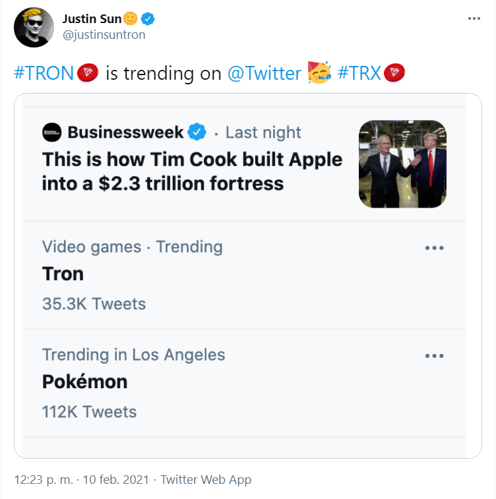Click the party face emoji in the tweet
The width and height of the screenshot is (496, 499).
(x=319, y=73)
